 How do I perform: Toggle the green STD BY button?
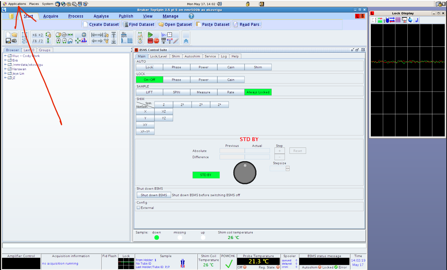click(x=206, y=175)
